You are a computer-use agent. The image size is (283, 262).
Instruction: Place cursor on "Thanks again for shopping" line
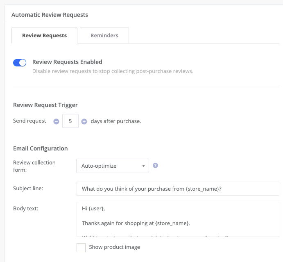coord(135,223)
